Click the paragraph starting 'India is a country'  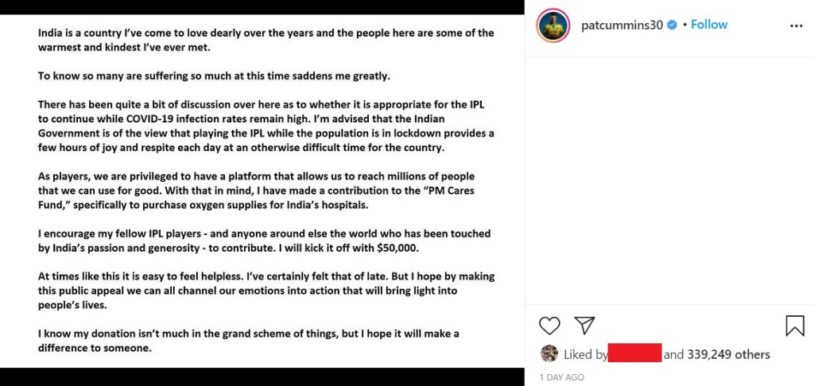coord(266,40)
